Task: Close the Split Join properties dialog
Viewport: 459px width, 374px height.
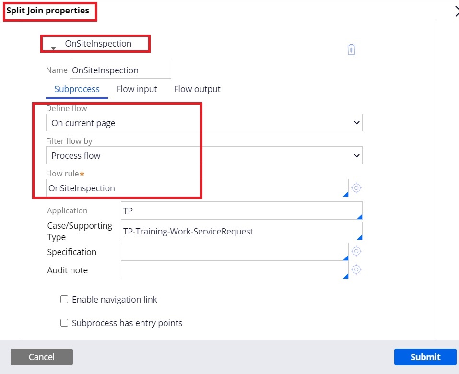Action: (456, 11)
